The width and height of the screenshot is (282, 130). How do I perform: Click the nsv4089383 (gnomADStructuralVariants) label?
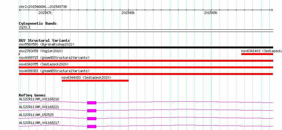coord(54,71)
